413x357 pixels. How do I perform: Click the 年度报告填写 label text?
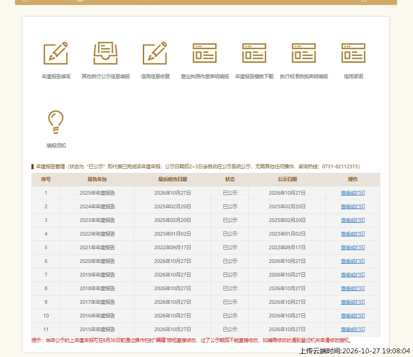(56, 76)
